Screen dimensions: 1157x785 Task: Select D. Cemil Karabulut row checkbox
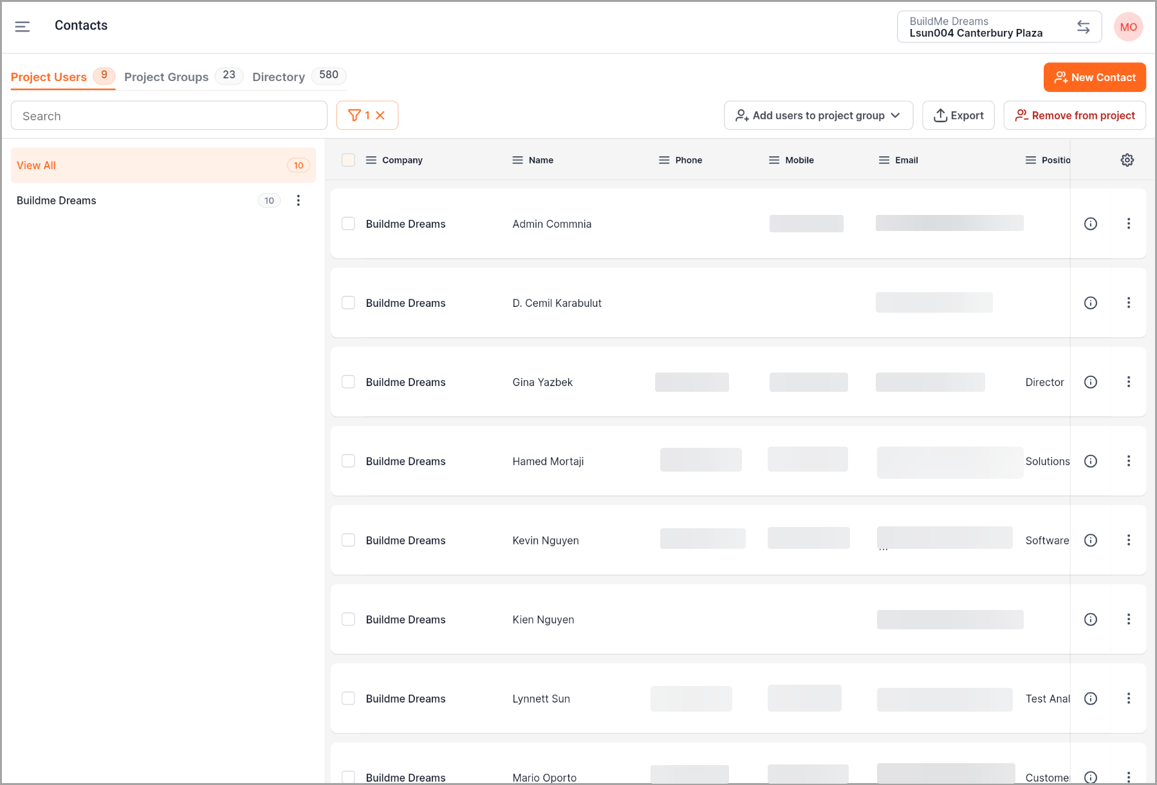pos(348,303)
